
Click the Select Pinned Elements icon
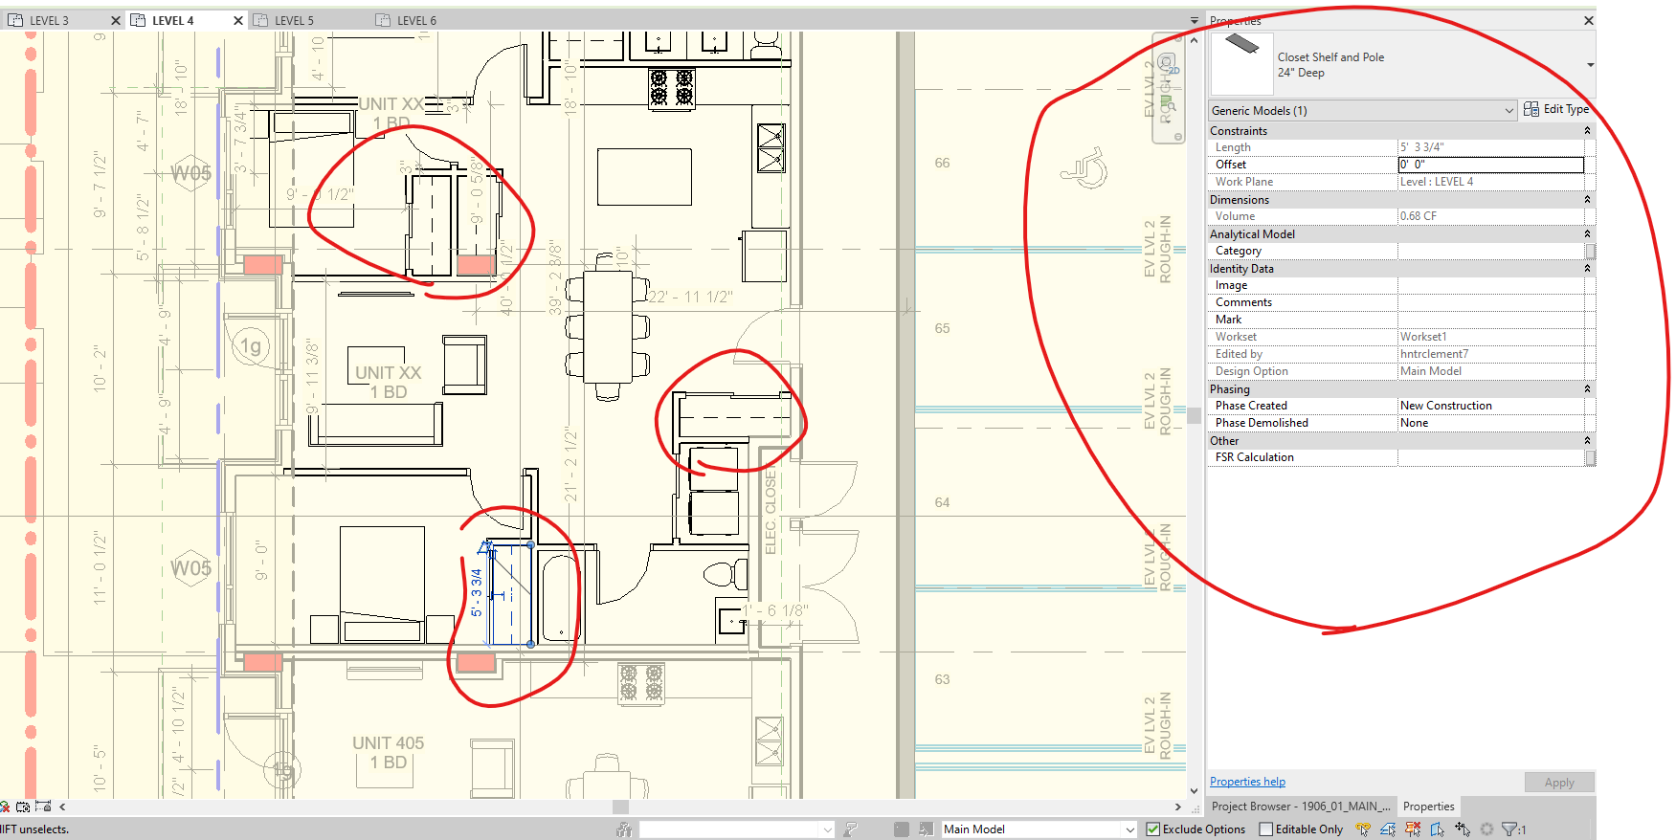(1413, 829)
